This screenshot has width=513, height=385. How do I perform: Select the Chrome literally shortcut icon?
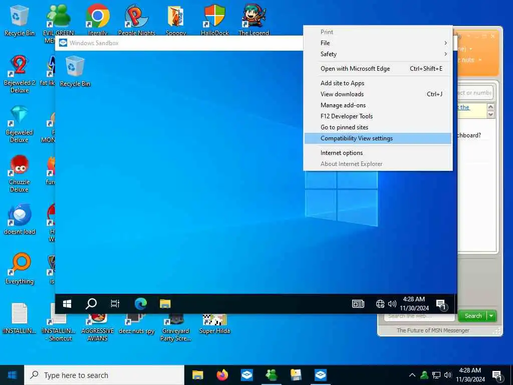98,20
